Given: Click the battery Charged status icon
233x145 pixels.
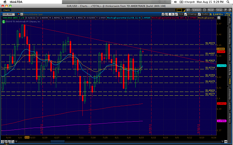Looking at the screenshot, I should 187,2.
